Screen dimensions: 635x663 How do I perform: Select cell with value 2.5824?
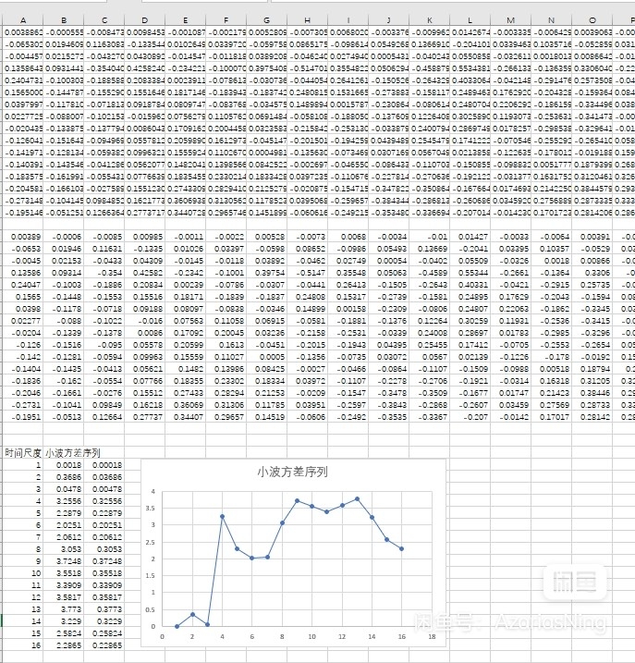pos(64,633)
